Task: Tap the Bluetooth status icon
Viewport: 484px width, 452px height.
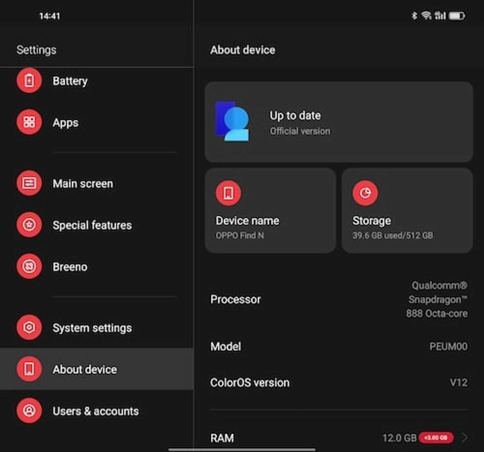Action: pyautogui.click(x=414, y=16)
